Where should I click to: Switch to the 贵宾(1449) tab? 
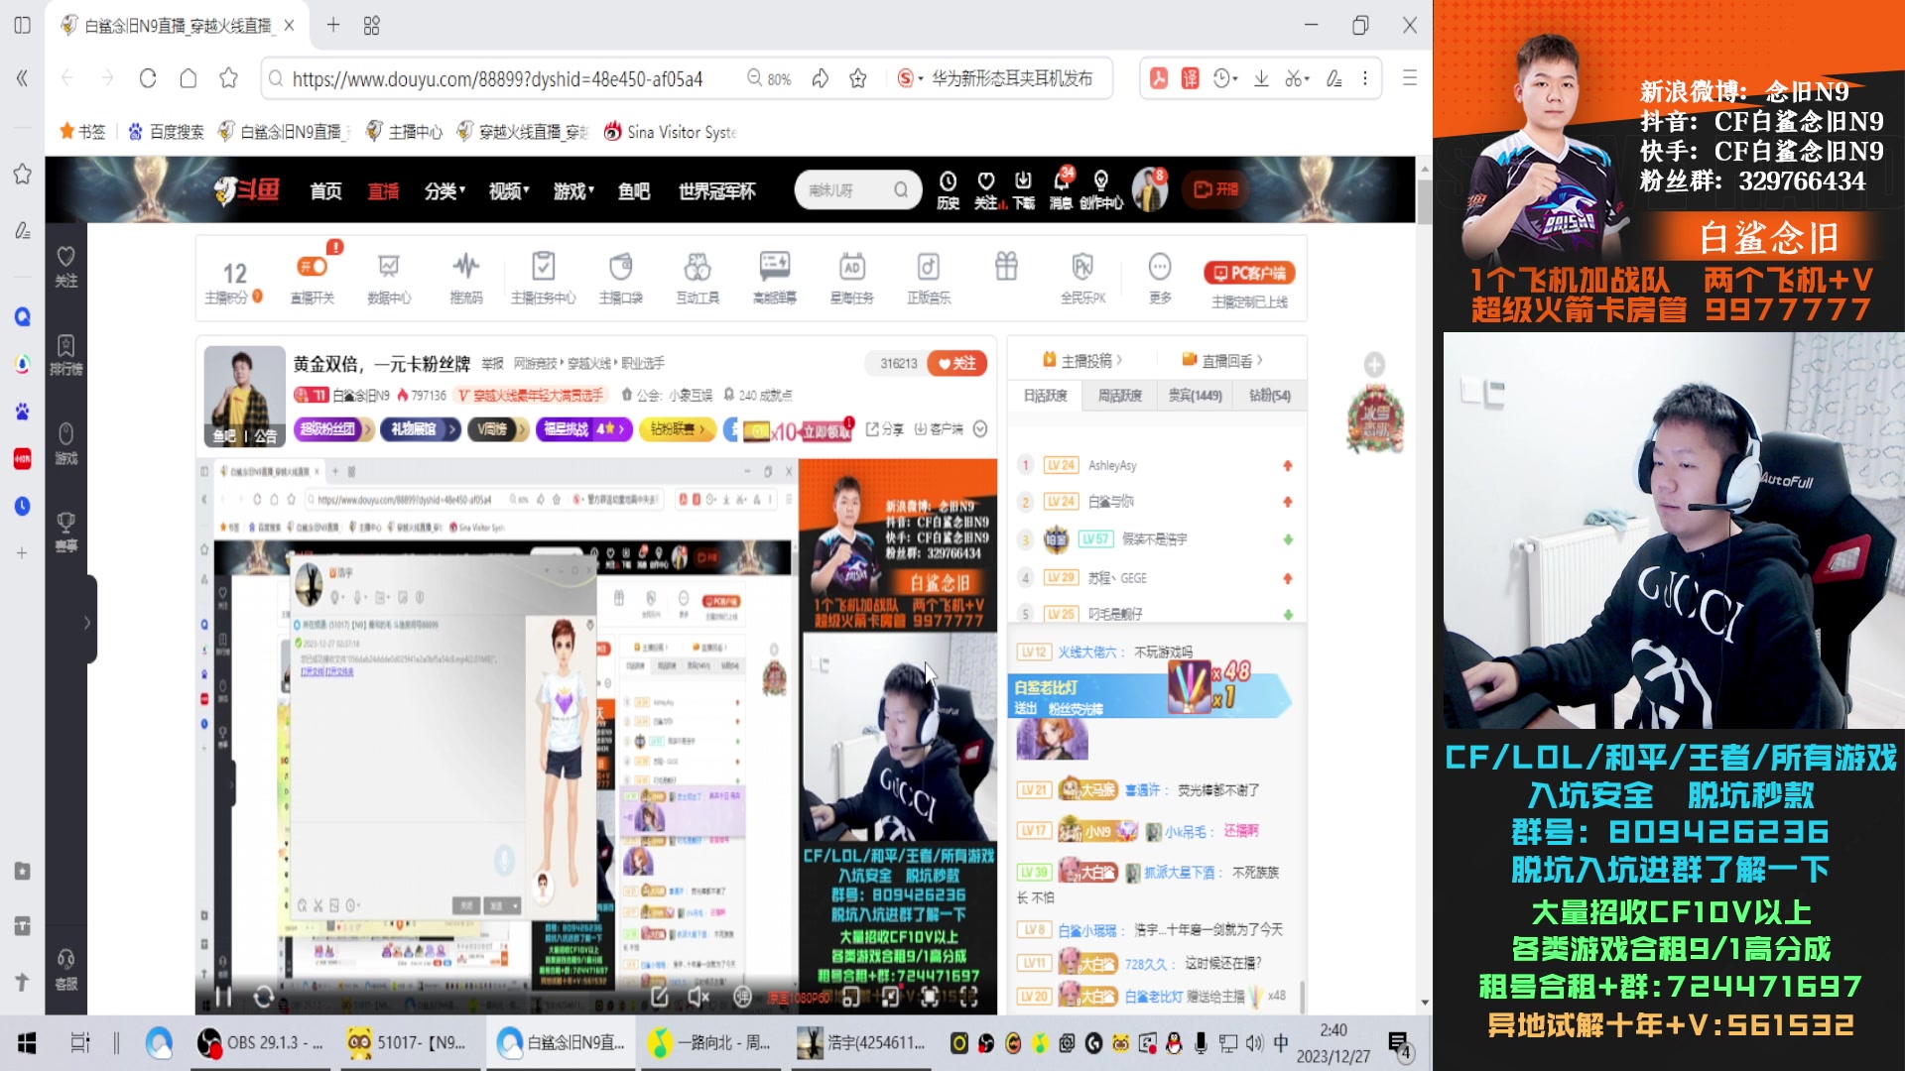(x=1195, y=395)
